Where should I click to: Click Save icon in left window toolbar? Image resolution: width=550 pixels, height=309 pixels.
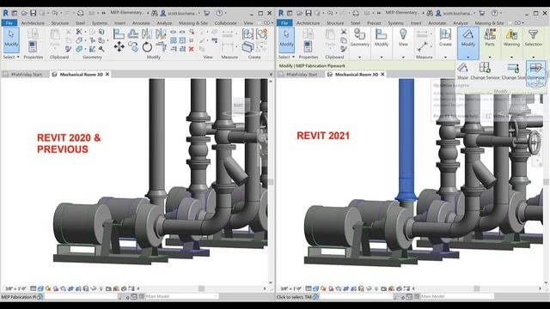pyautogui.click(x=33, y=13)
